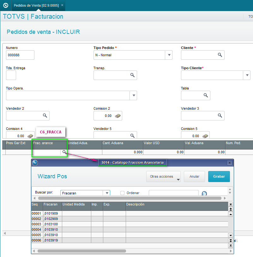
Task: Click the Imp. column header
Action: click(97, 206)
